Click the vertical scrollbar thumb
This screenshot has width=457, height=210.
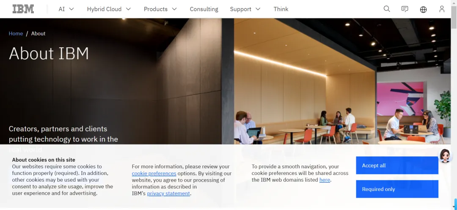tap(454, 17)
